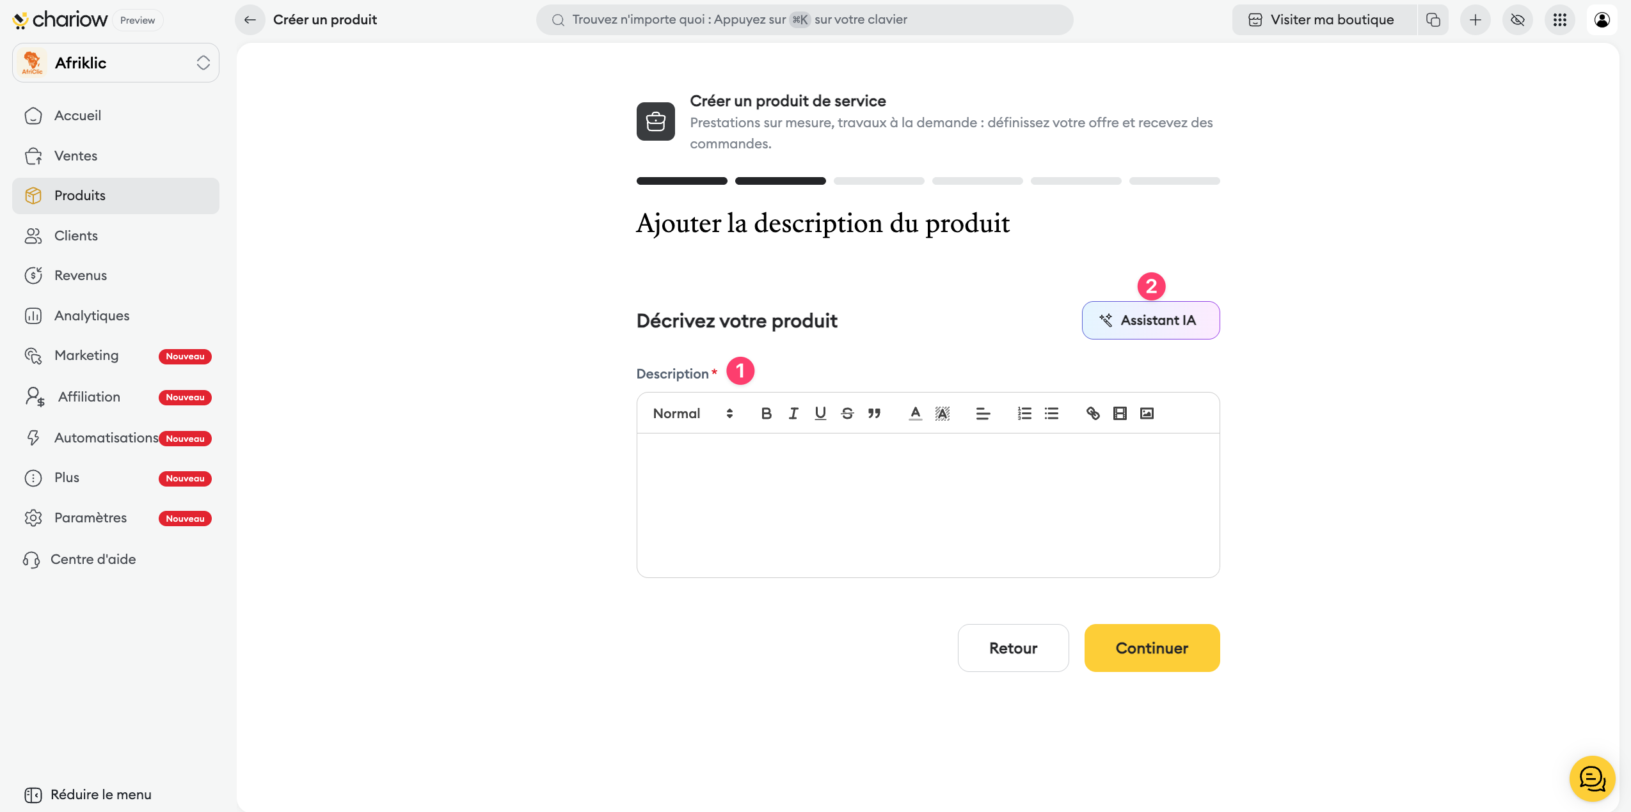Launch the Assistant IA button
The height and width of the screenshot is (812, 1631).
point(1150,320)
